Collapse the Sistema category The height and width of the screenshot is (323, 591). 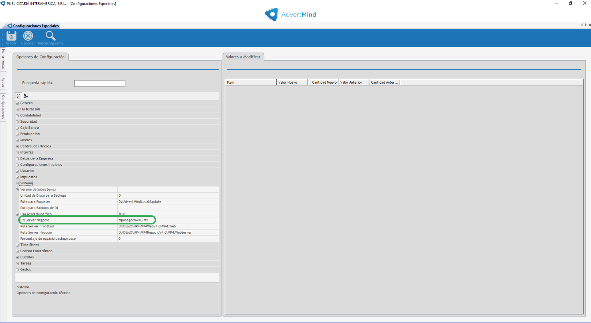17,184
